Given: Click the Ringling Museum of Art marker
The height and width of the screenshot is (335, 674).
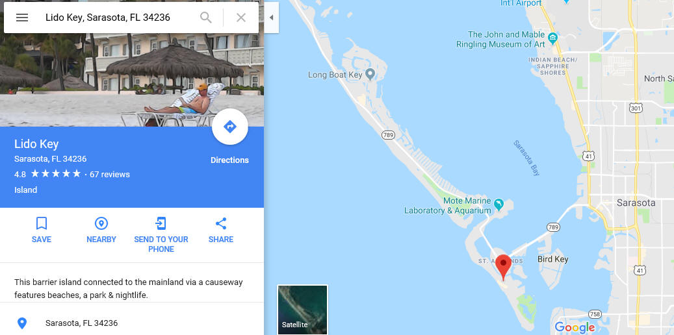Looking at the screenshot, I should (552, 38).
